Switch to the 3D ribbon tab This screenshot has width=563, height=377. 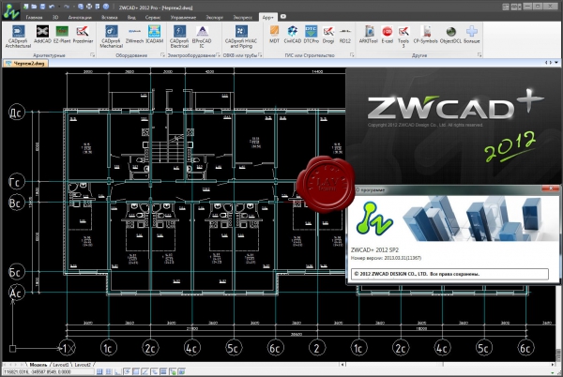(55, 17)
